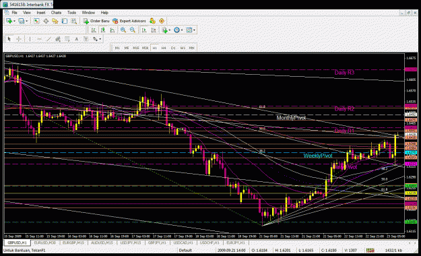421x256 pixels.
Task: Expand the Profiles dropdown arrow
Action: (x=26, y=21)
